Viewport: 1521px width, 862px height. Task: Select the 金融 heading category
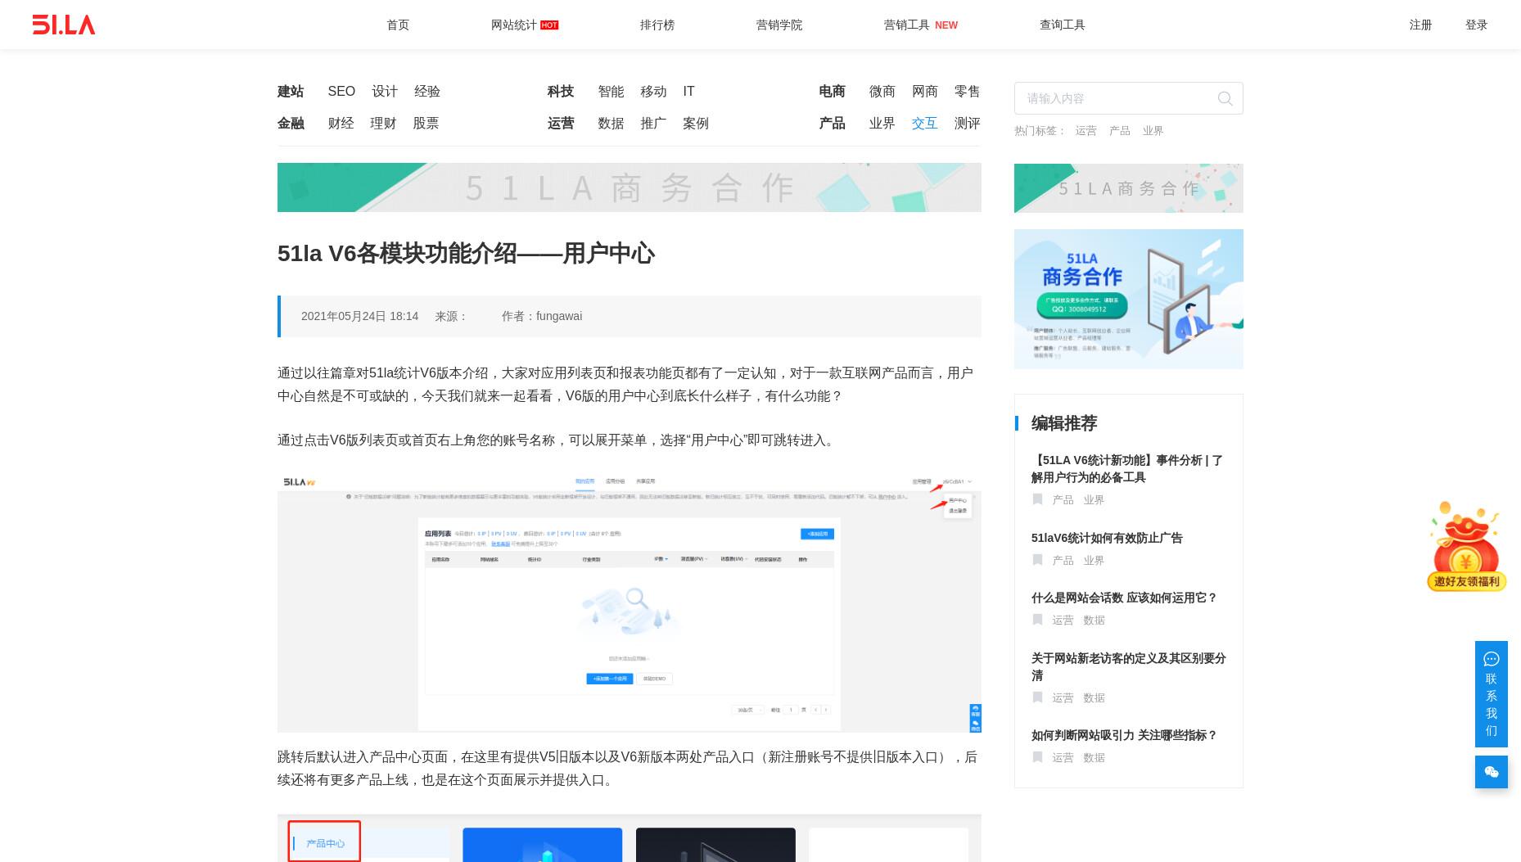(x=291, y=124)
